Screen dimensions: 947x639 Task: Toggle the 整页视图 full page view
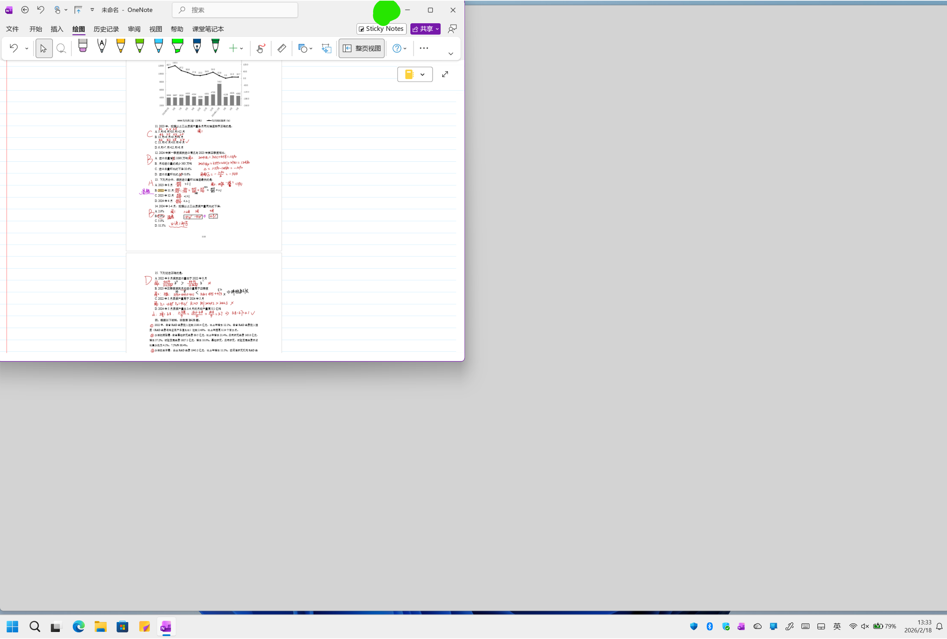tap(362, 48)
